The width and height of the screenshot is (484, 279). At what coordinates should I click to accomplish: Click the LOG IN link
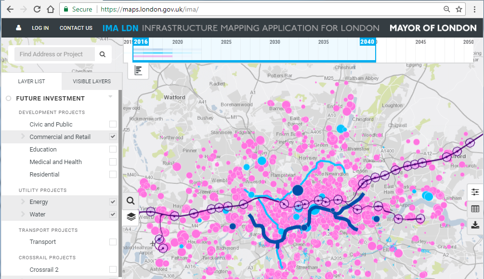pos(40,28)
